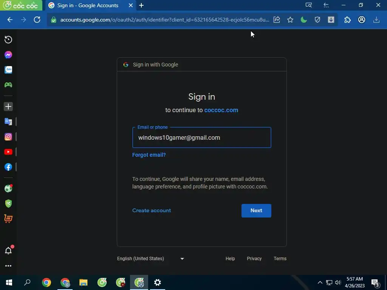Open History from the sidebar
387x290 pixels.
pos(8,40)
